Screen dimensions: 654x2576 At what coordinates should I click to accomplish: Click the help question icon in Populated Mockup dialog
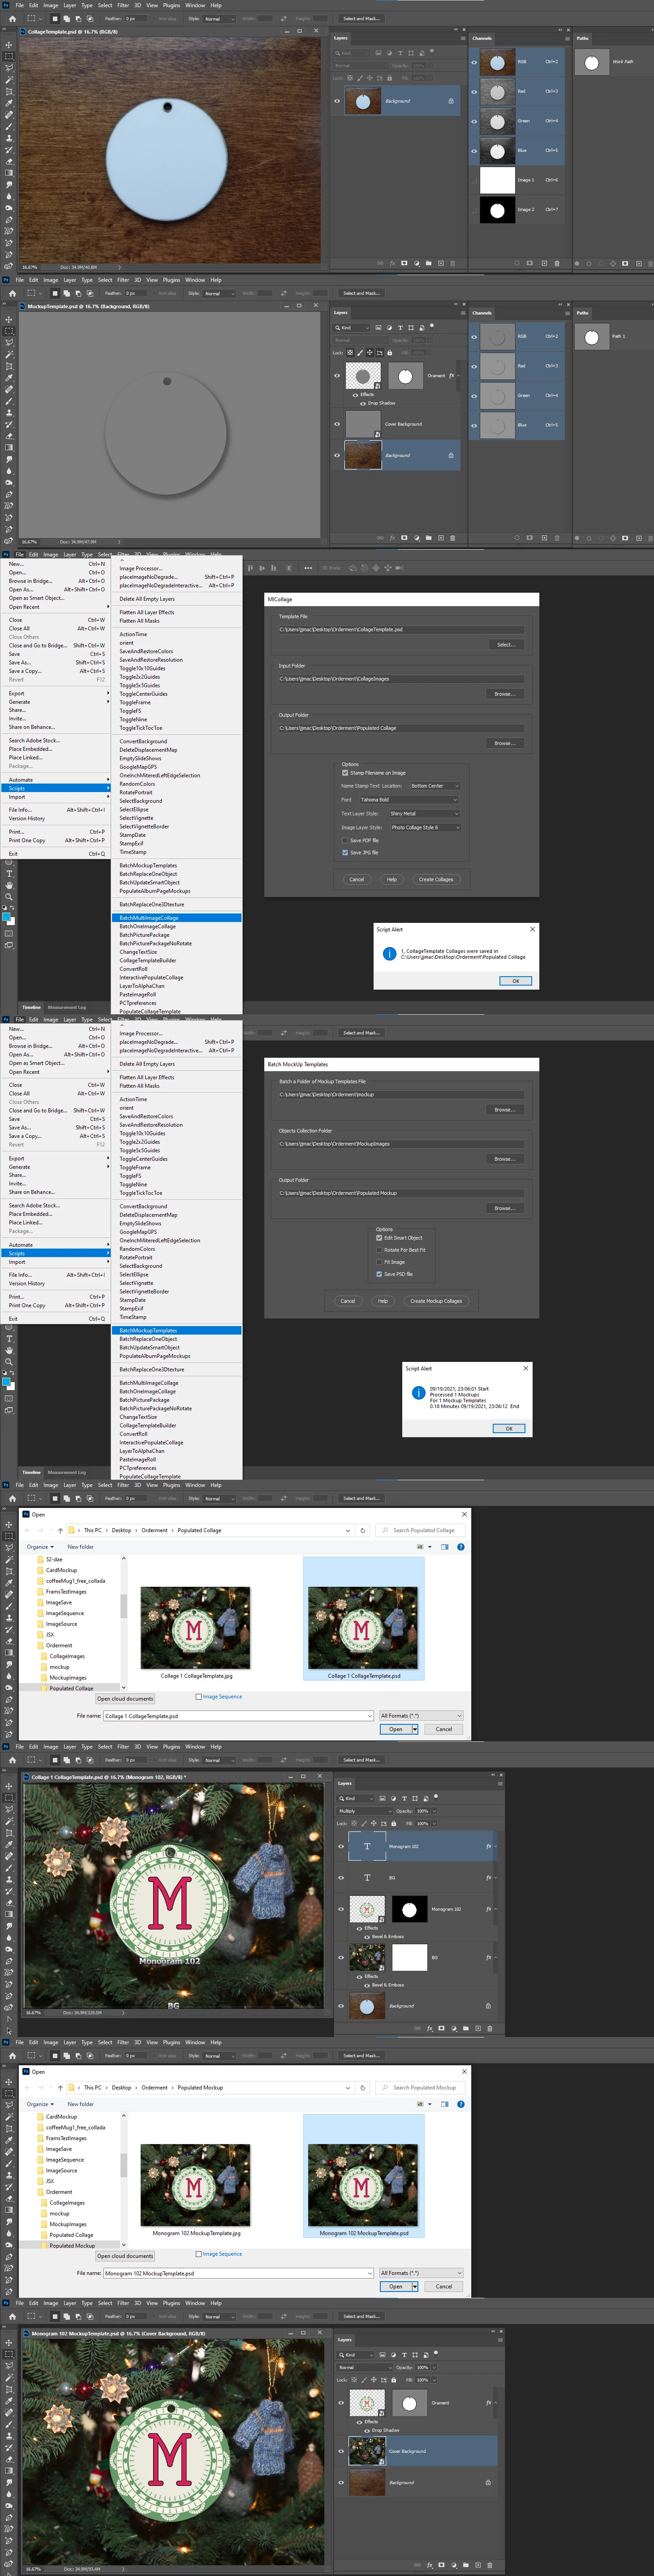(x=461, y=2104)
